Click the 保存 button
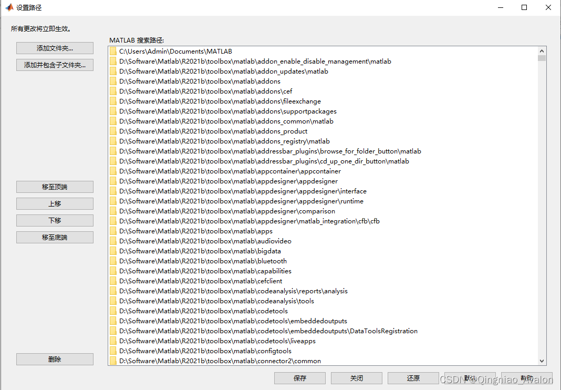561x390 pixels. (300, 378)
